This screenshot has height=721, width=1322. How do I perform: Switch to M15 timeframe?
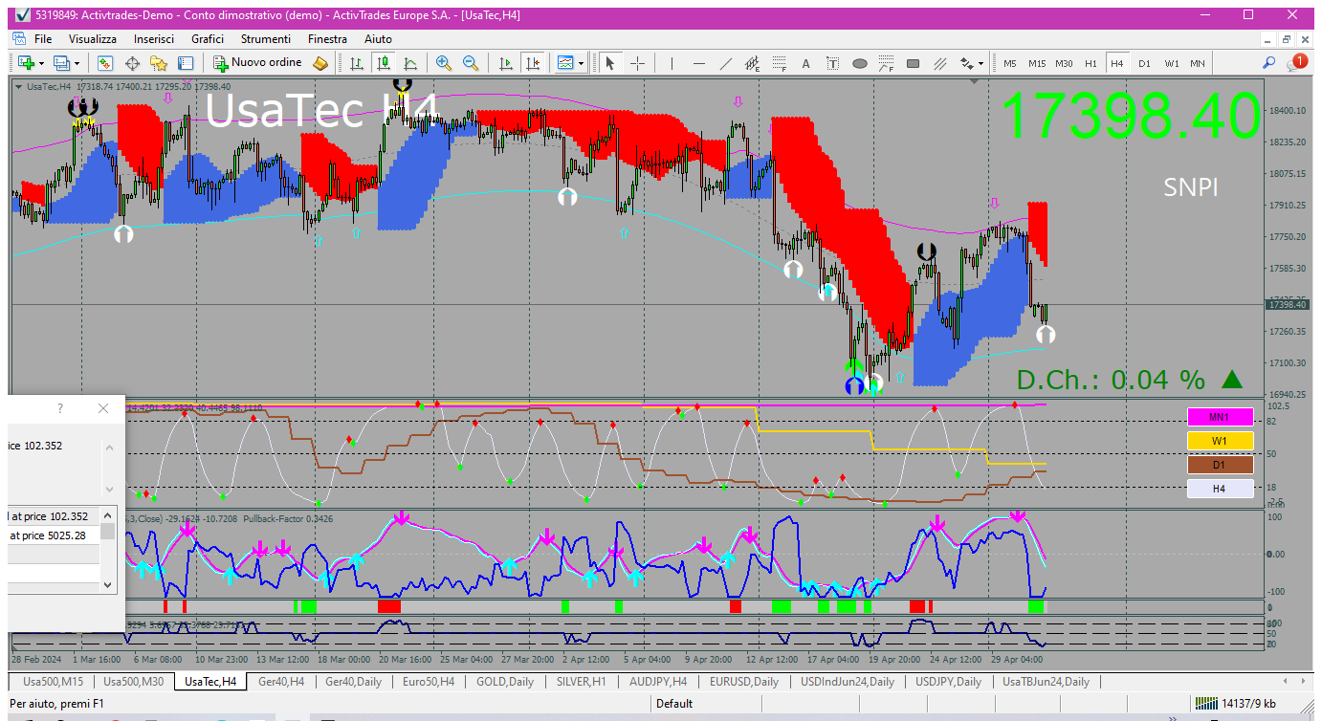pyautogui.click(x=1037, y=63)
